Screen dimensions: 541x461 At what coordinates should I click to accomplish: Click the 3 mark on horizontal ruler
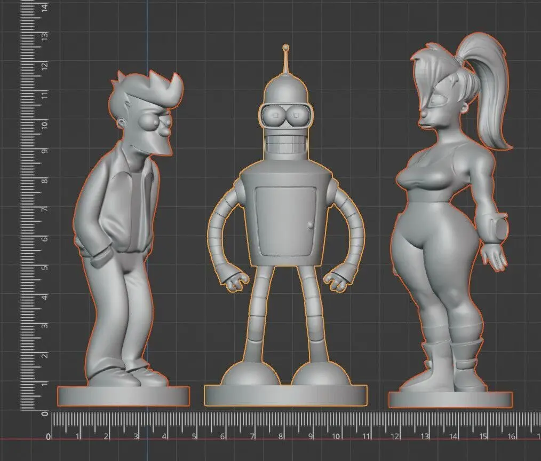coord(136,437)
